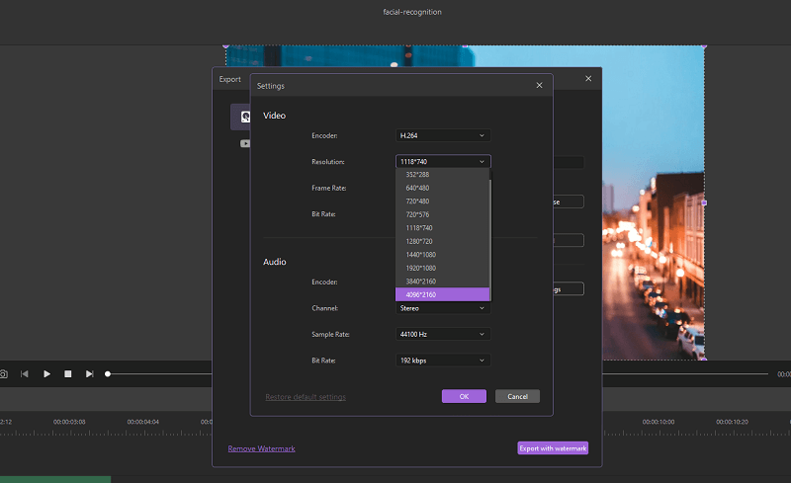Screen dimensions: 791x483
Task: Choose 640*480 resolution
Action: (x=442, y=188)
